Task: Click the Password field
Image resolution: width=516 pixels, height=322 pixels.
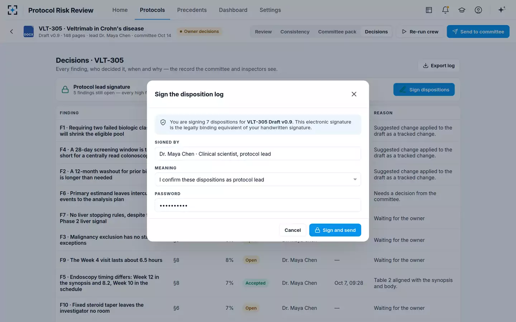Action: pos(258,205)
